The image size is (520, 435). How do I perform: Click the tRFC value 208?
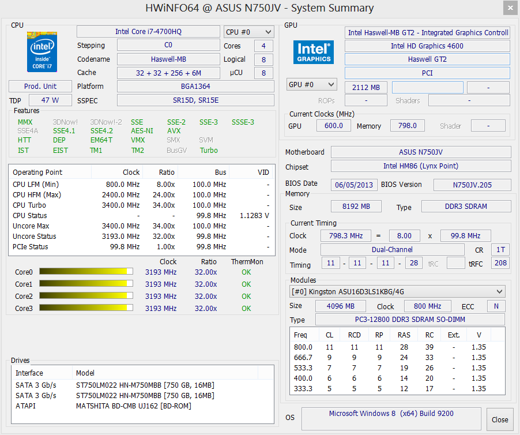coord(500,263)
